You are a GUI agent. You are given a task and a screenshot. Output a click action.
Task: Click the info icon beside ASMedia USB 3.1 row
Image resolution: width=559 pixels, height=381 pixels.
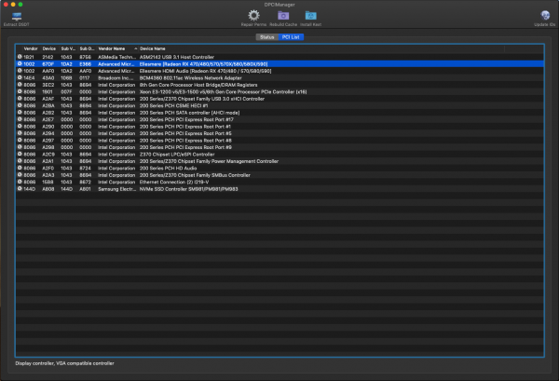(x=19, y=57)
